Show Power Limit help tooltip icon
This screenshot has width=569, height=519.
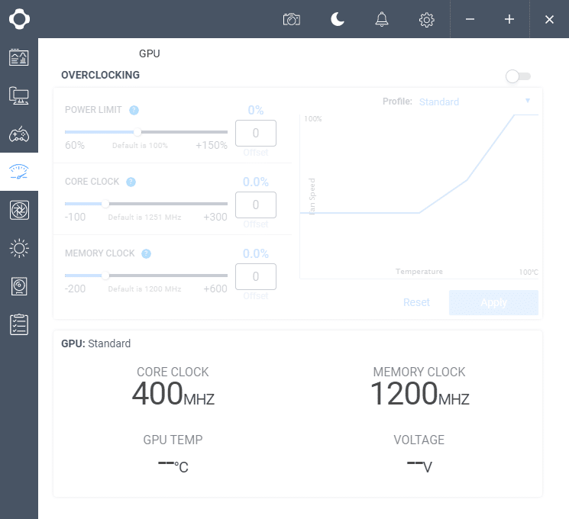click(x=134, y=110)
